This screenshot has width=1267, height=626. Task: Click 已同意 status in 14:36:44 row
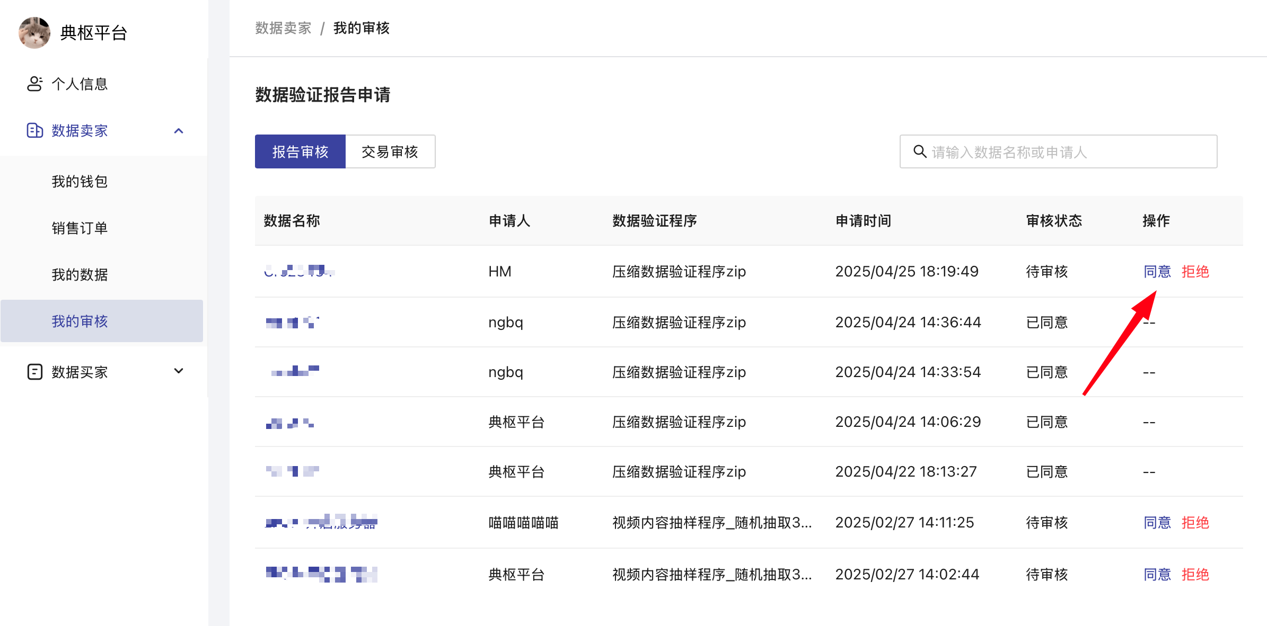(1047, 323)
